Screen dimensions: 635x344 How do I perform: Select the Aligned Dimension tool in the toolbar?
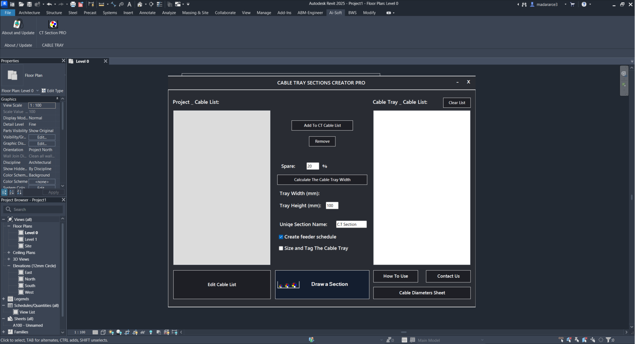pos(113,4)
